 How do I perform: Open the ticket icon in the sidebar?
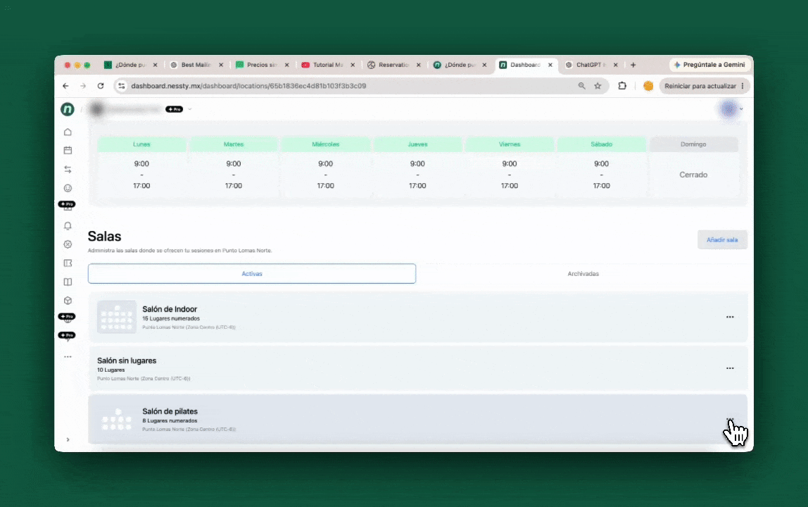click(68, 263)
